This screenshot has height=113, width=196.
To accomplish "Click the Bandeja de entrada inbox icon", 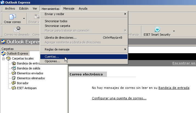I will pos(14,63).
